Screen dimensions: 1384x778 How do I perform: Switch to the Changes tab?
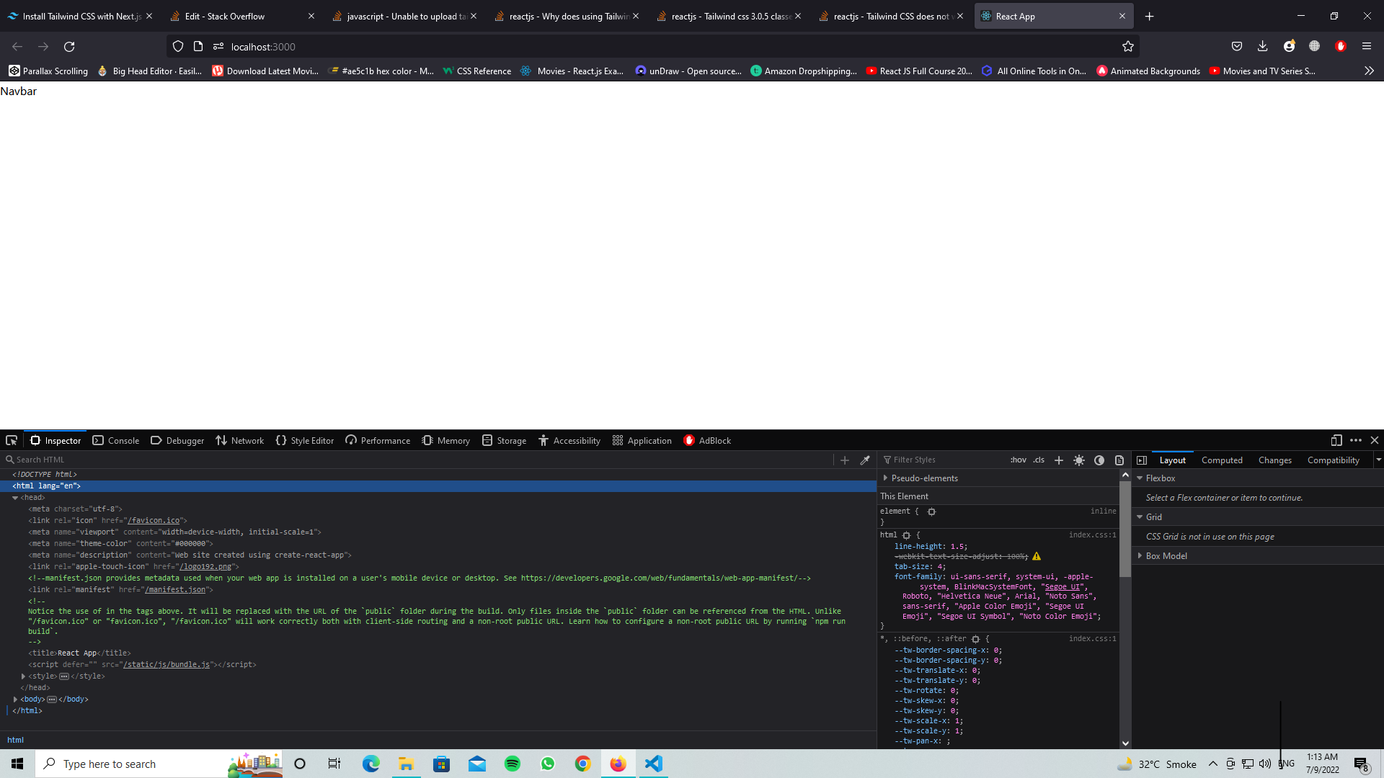pyautogui.click(x=1274, y=460)
